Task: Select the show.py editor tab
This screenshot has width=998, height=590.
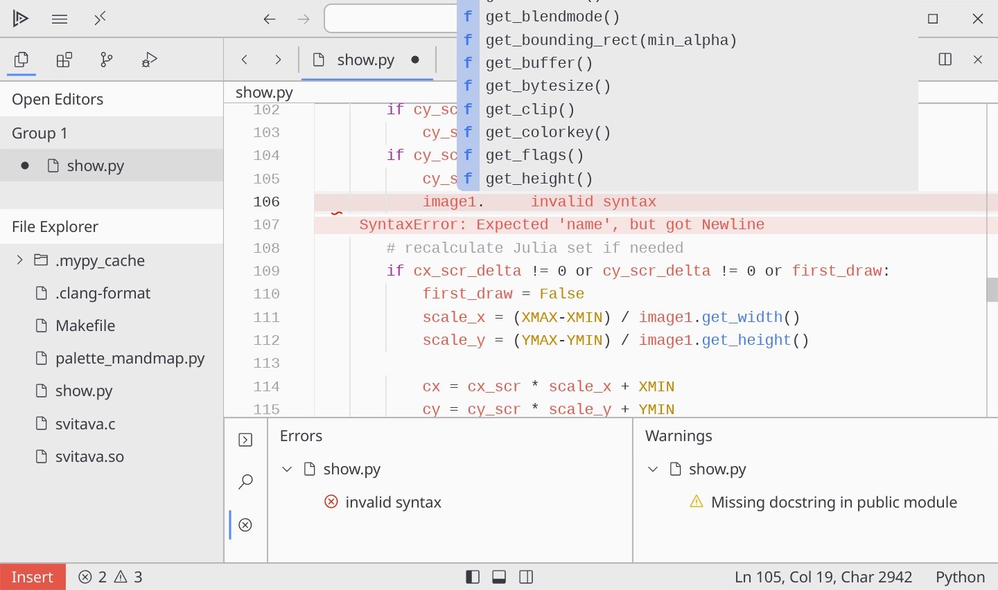Action: 365,60
